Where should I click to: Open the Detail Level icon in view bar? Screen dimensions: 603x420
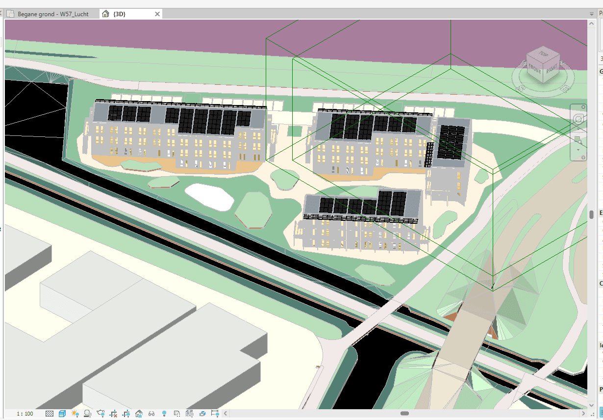coord(50,414)
